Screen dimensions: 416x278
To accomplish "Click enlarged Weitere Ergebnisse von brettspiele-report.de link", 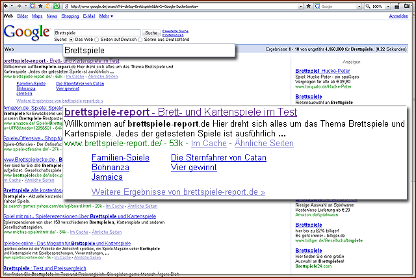I will point(178,192).
